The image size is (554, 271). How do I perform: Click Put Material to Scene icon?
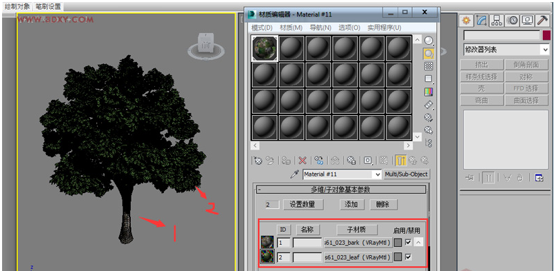click(270, 161)
